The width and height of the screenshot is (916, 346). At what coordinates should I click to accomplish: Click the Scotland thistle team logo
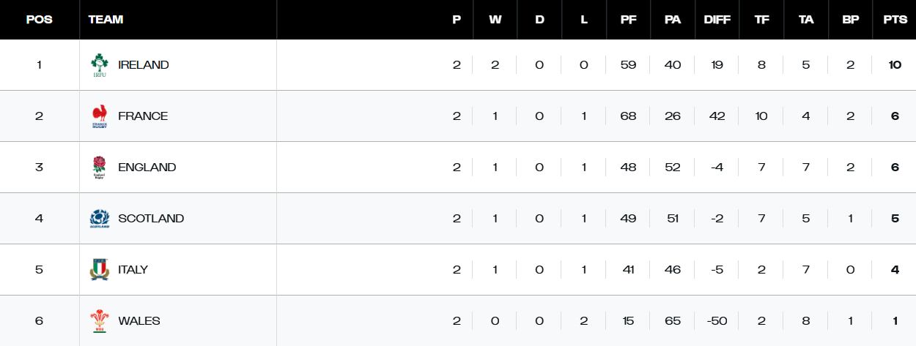coord(99,219)
